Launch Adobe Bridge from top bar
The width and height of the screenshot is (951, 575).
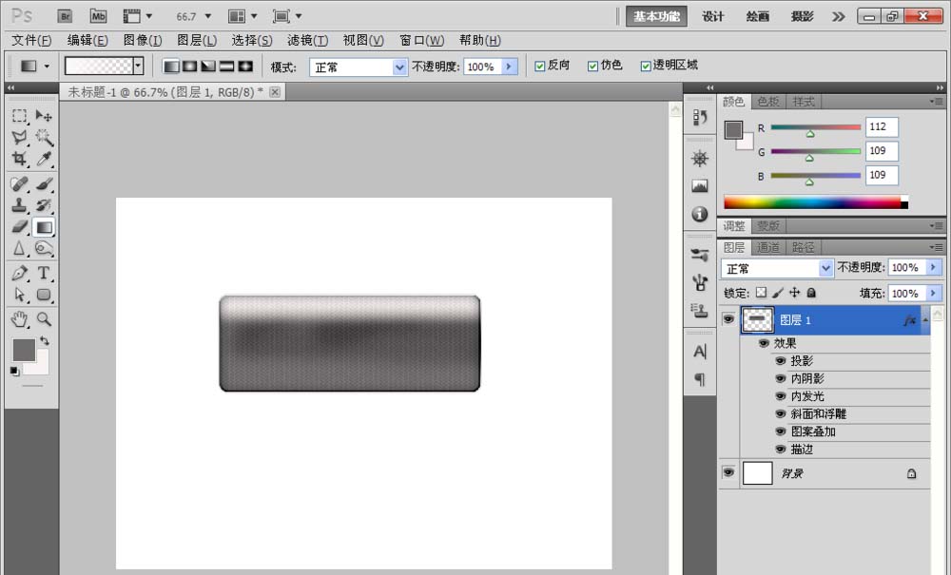(65, 16)
